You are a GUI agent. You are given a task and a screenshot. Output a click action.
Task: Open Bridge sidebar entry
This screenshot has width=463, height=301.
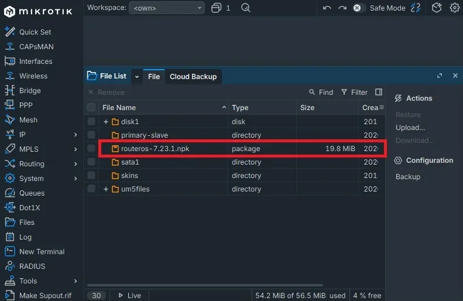23,90
